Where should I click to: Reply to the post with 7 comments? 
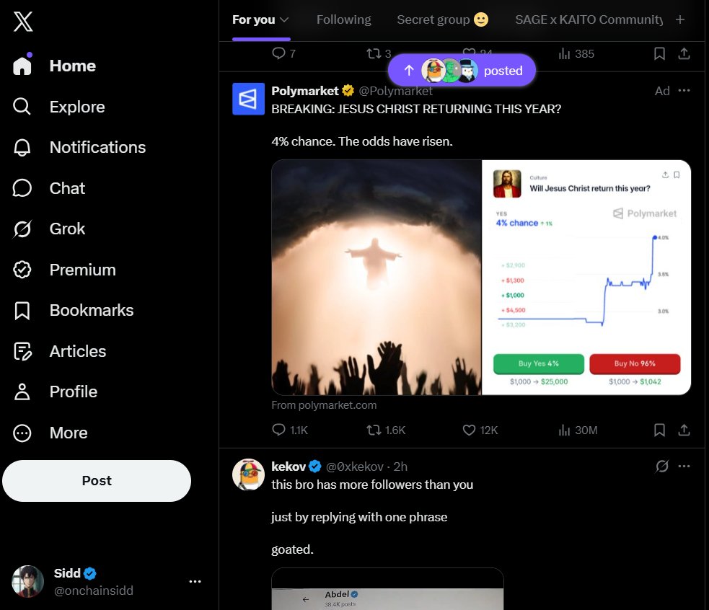283,53
